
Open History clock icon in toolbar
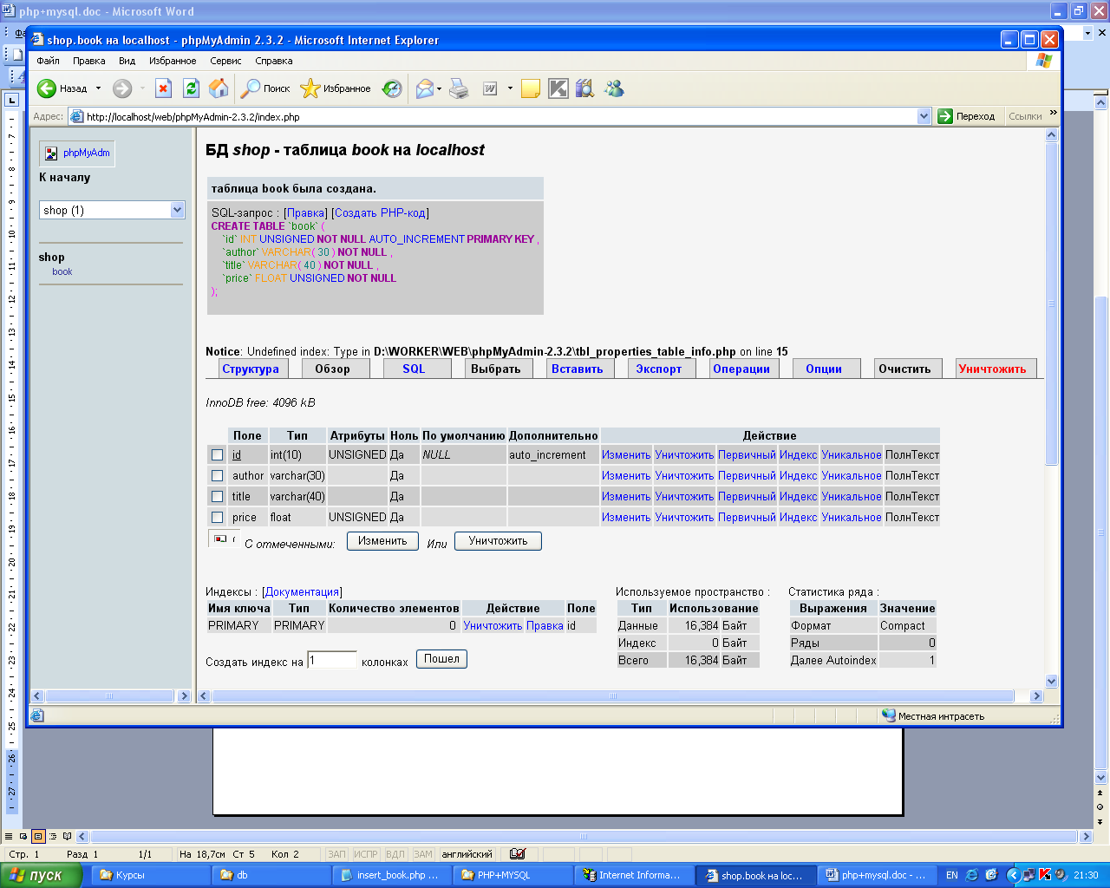[393, 88]
